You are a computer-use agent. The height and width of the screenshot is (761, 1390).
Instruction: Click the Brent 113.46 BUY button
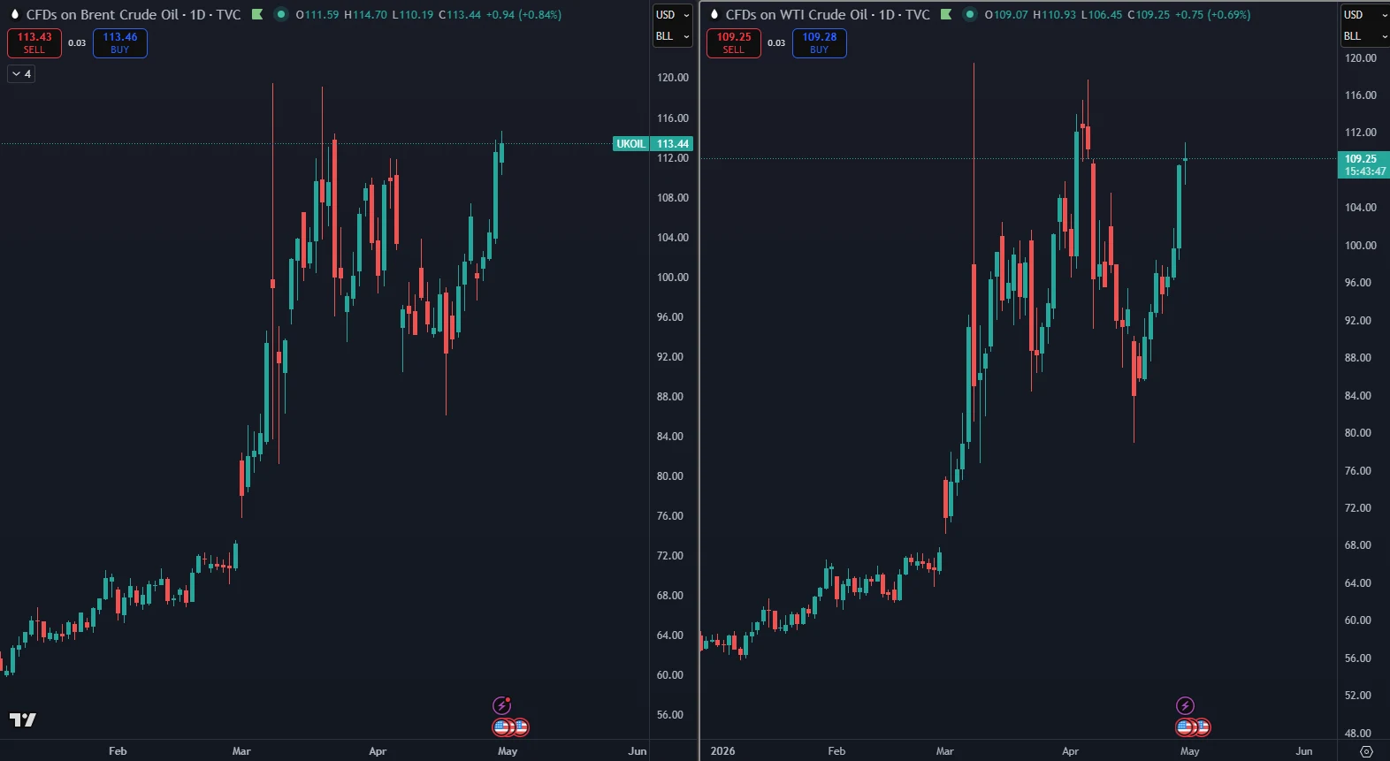click(x=119, y=42)
